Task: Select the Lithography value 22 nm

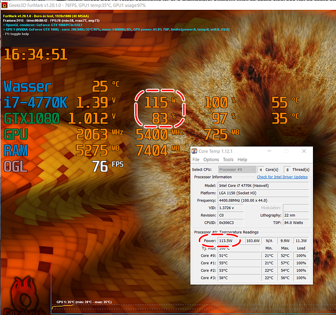Action: pos(296,215)
